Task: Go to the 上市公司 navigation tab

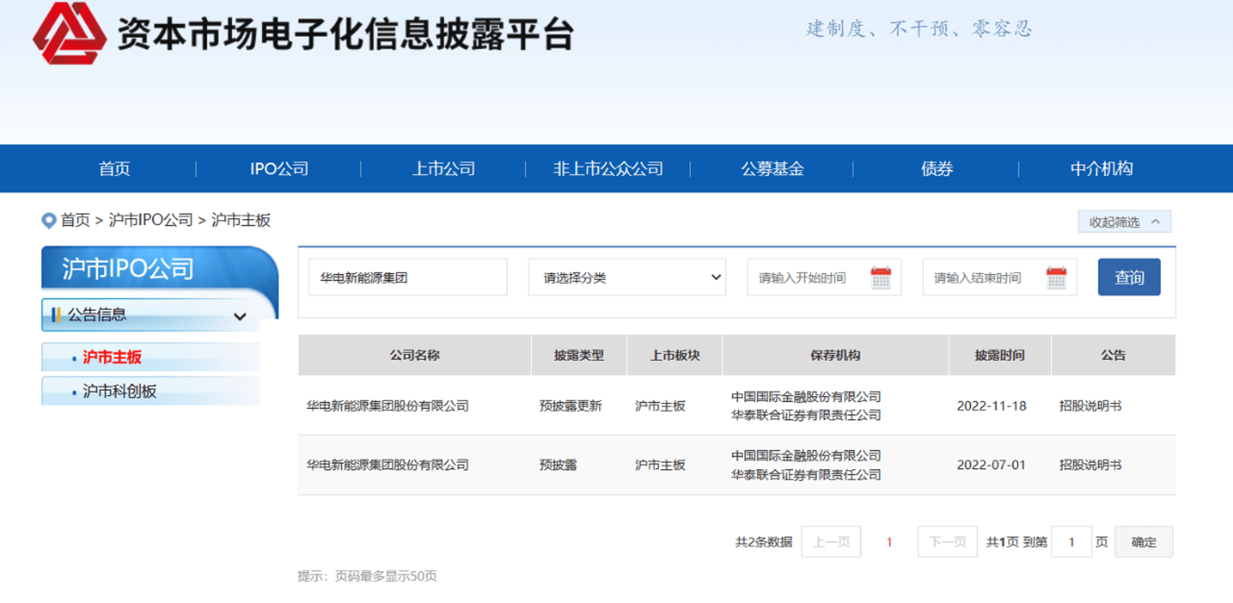Action: (x=444, y=169)
